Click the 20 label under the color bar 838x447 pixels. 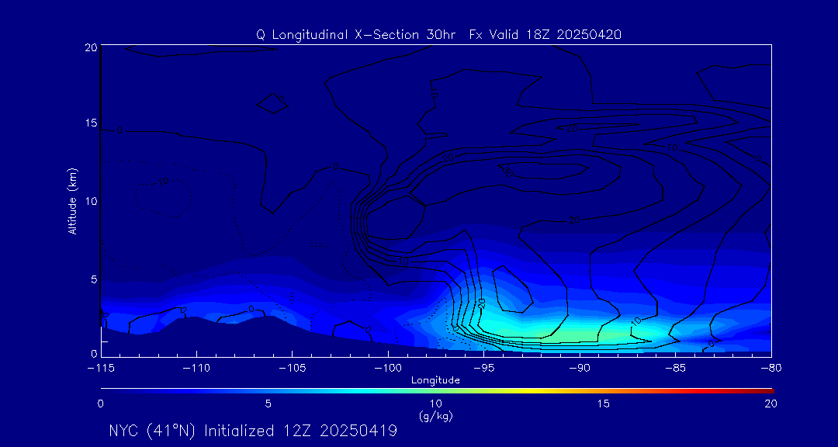click(770, 404)
